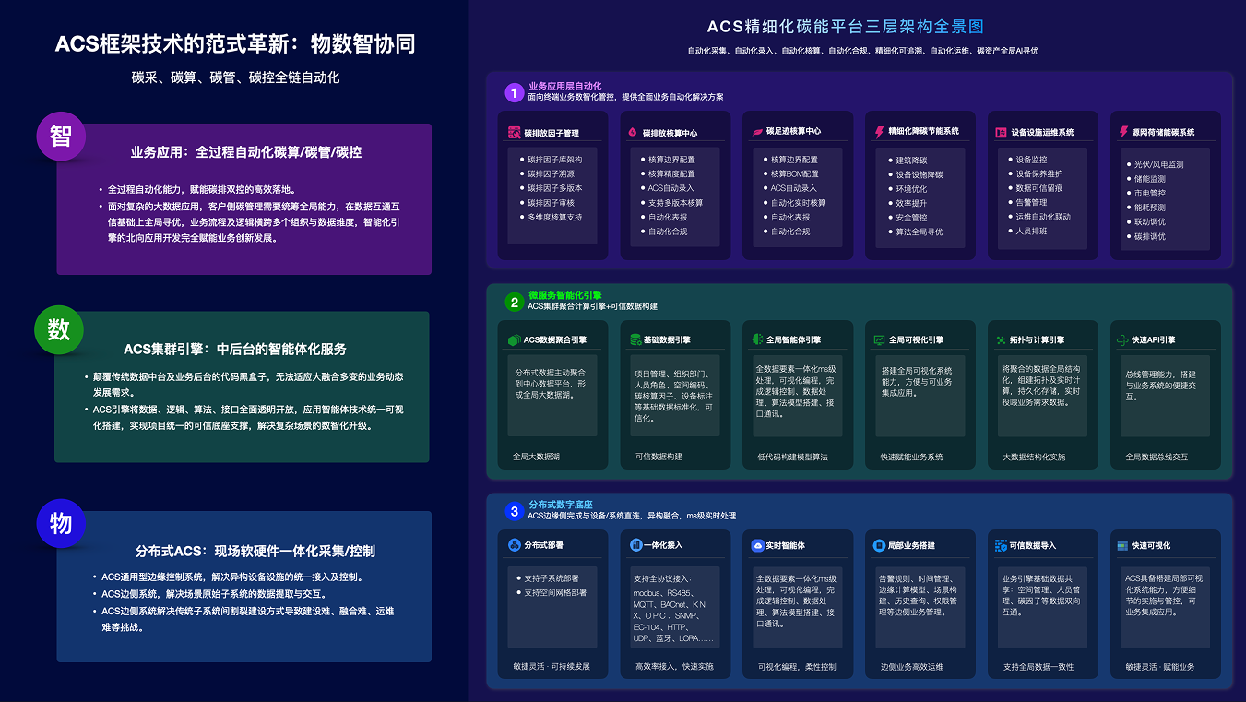The image size is (1246, 702).
Task: Click the shield icon beside 可信数据导入
Action: (x=1001, y=546)
